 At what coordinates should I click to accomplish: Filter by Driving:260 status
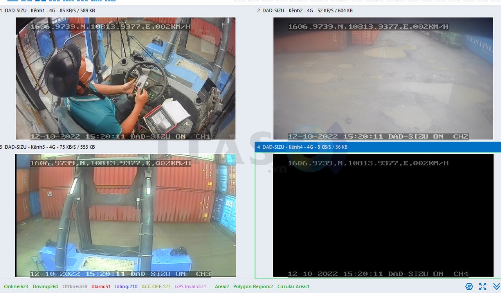pyautogui.click(x=45, y=287)
